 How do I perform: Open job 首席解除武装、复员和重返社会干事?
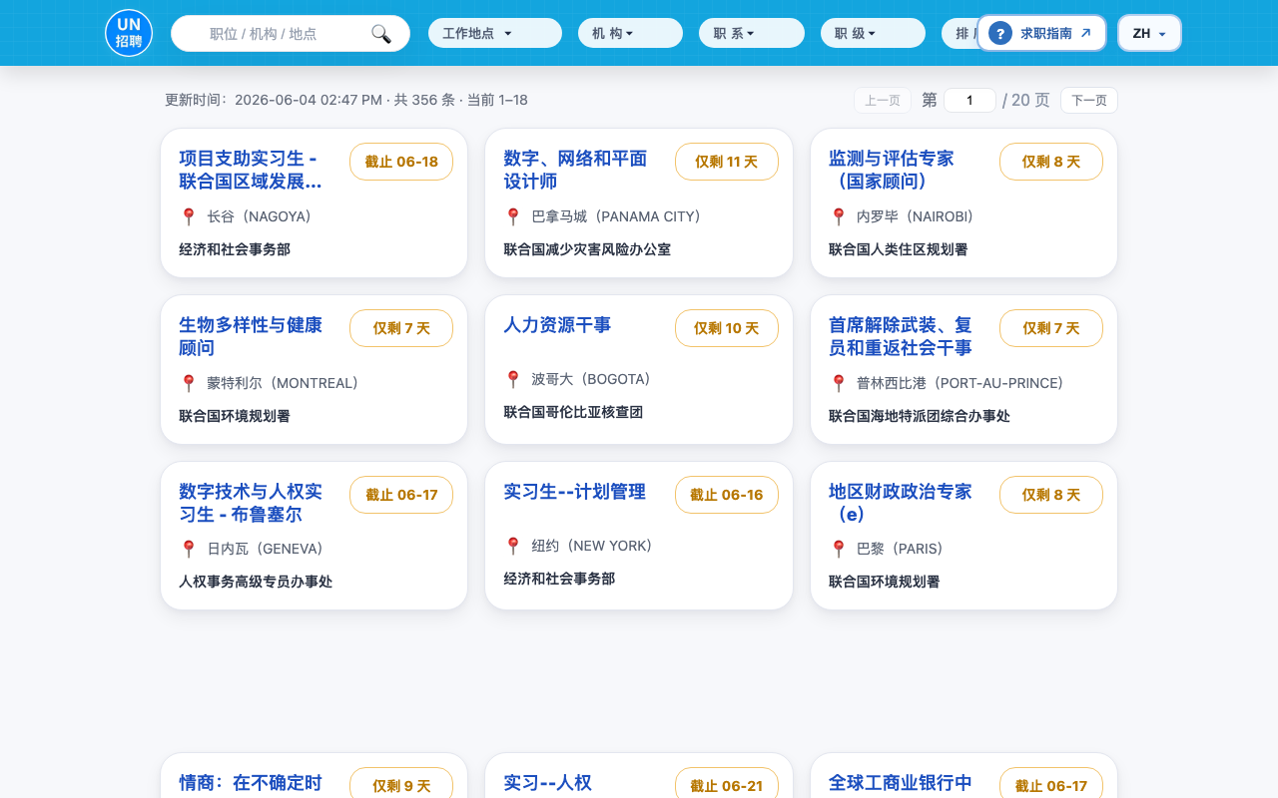[901, 336]
